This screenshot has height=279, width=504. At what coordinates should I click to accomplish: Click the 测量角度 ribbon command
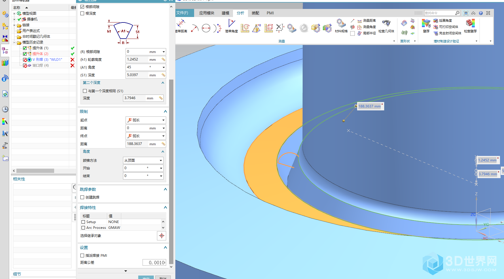[367, 27]
